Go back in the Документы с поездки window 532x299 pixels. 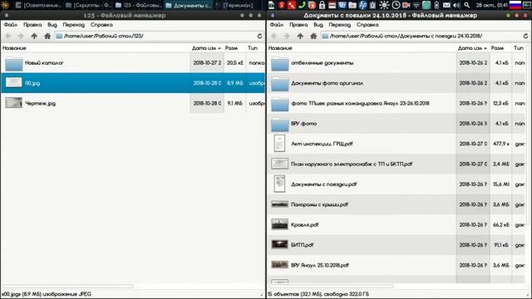[x=274, y=36]
